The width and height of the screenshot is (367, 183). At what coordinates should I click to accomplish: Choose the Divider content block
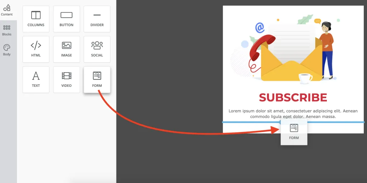97,19
